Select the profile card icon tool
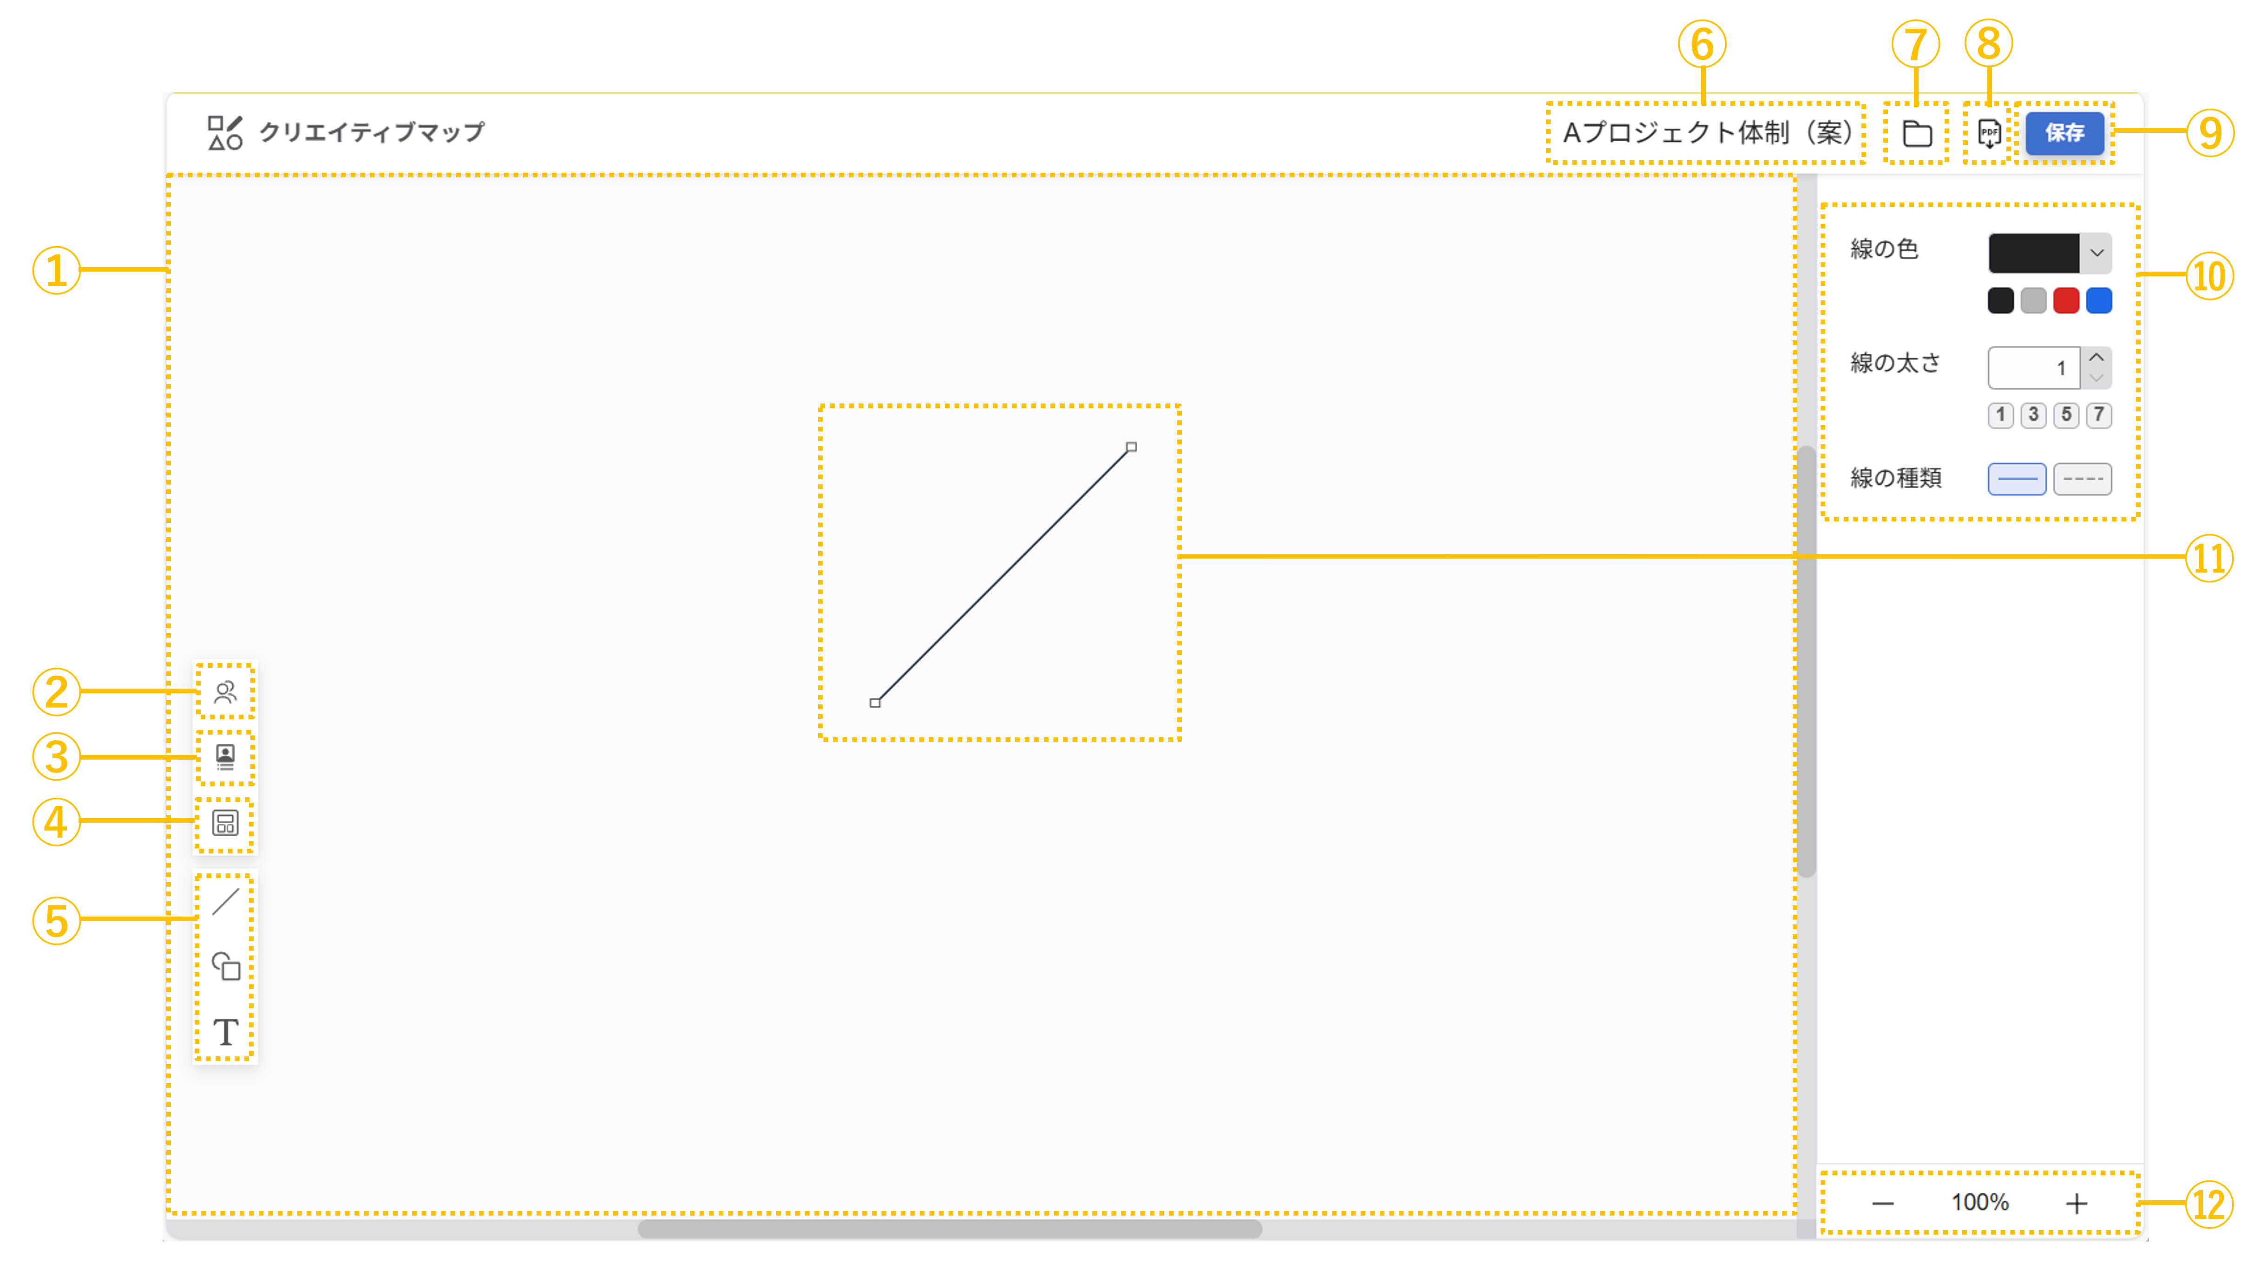2267x1269 pixels. pos(225,757)
